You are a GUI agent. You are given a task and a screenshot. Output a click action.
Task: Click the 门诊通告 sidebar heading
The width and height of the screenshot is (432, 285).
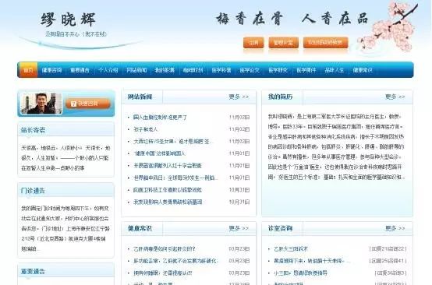point(33,190)
